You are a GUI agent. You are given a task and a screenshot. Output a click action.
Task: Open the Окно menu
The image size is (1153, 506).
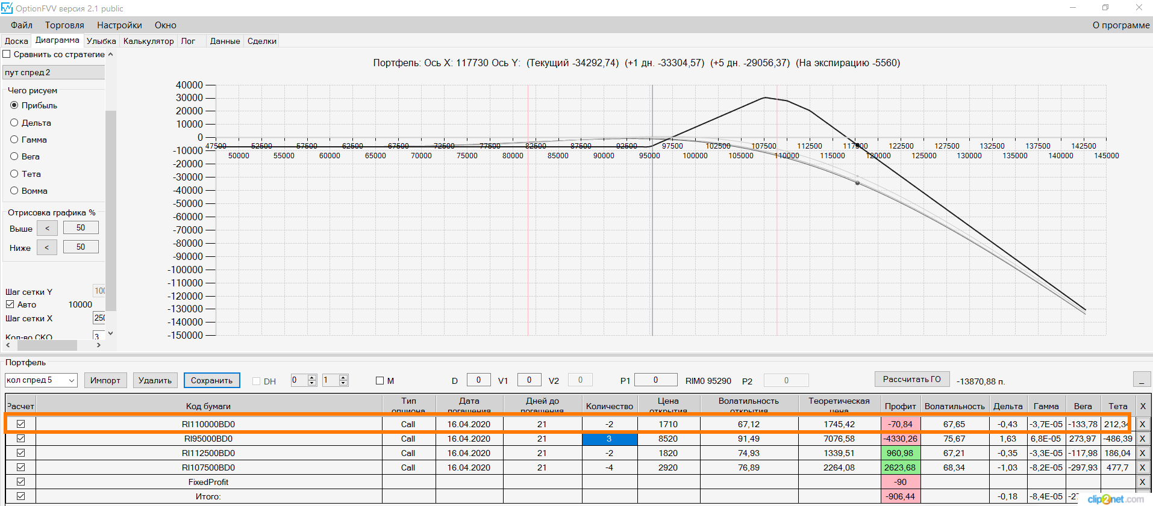[x=166, y=25]
